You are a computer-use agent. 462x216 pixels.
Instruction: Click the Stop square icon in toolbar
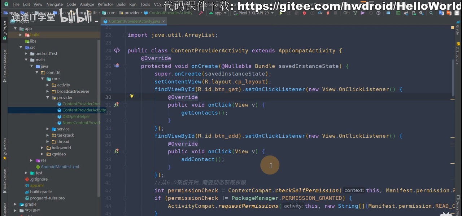335,13
